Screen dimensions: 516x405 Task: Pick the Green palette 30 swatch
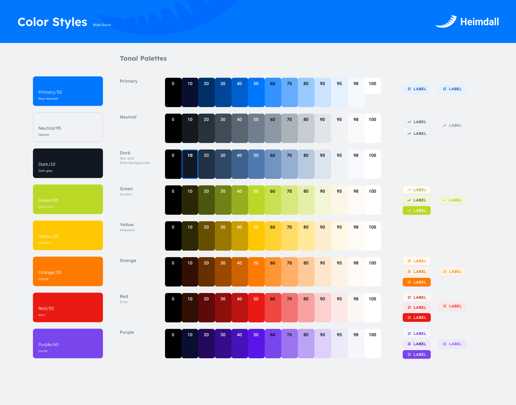pyautogui.click(x=223, y=200)
